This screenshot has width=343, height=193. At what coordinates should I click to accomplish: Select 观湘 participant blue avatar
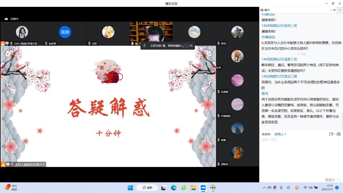65,32
